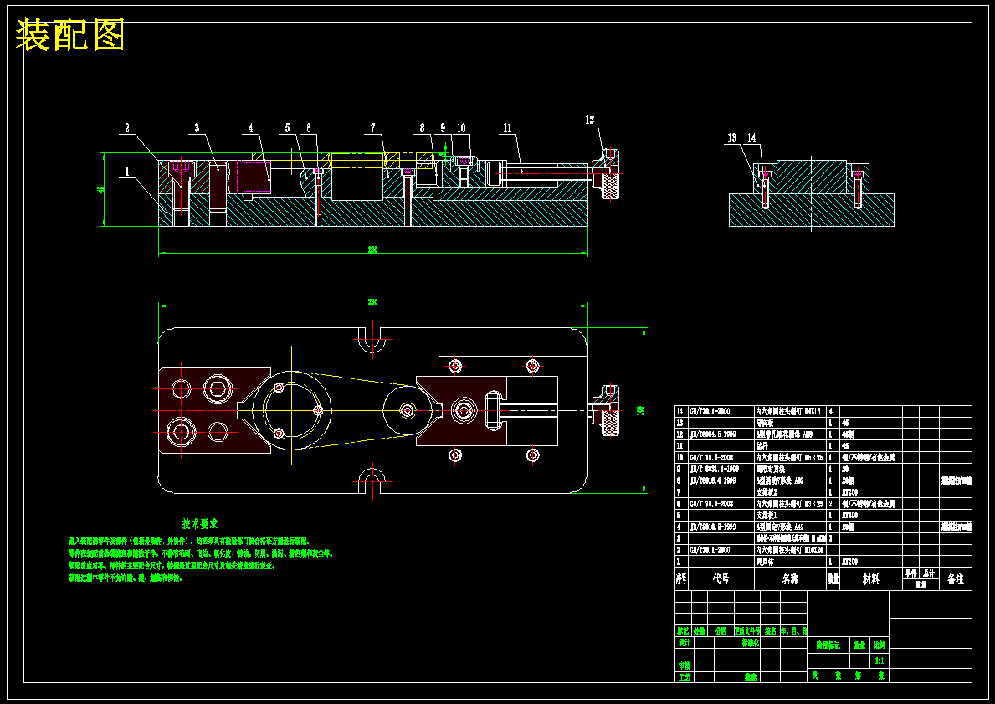The width and height of the screenshot is (995, 704).
Task: Select the 比例 label in the title block
Action: click(x=880, y=645)
